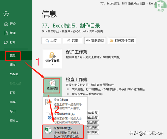The image size is (167, 139).
Task: Click 亦心Excel in the file path
Action: pyautogui.click(x=79, y=31)
